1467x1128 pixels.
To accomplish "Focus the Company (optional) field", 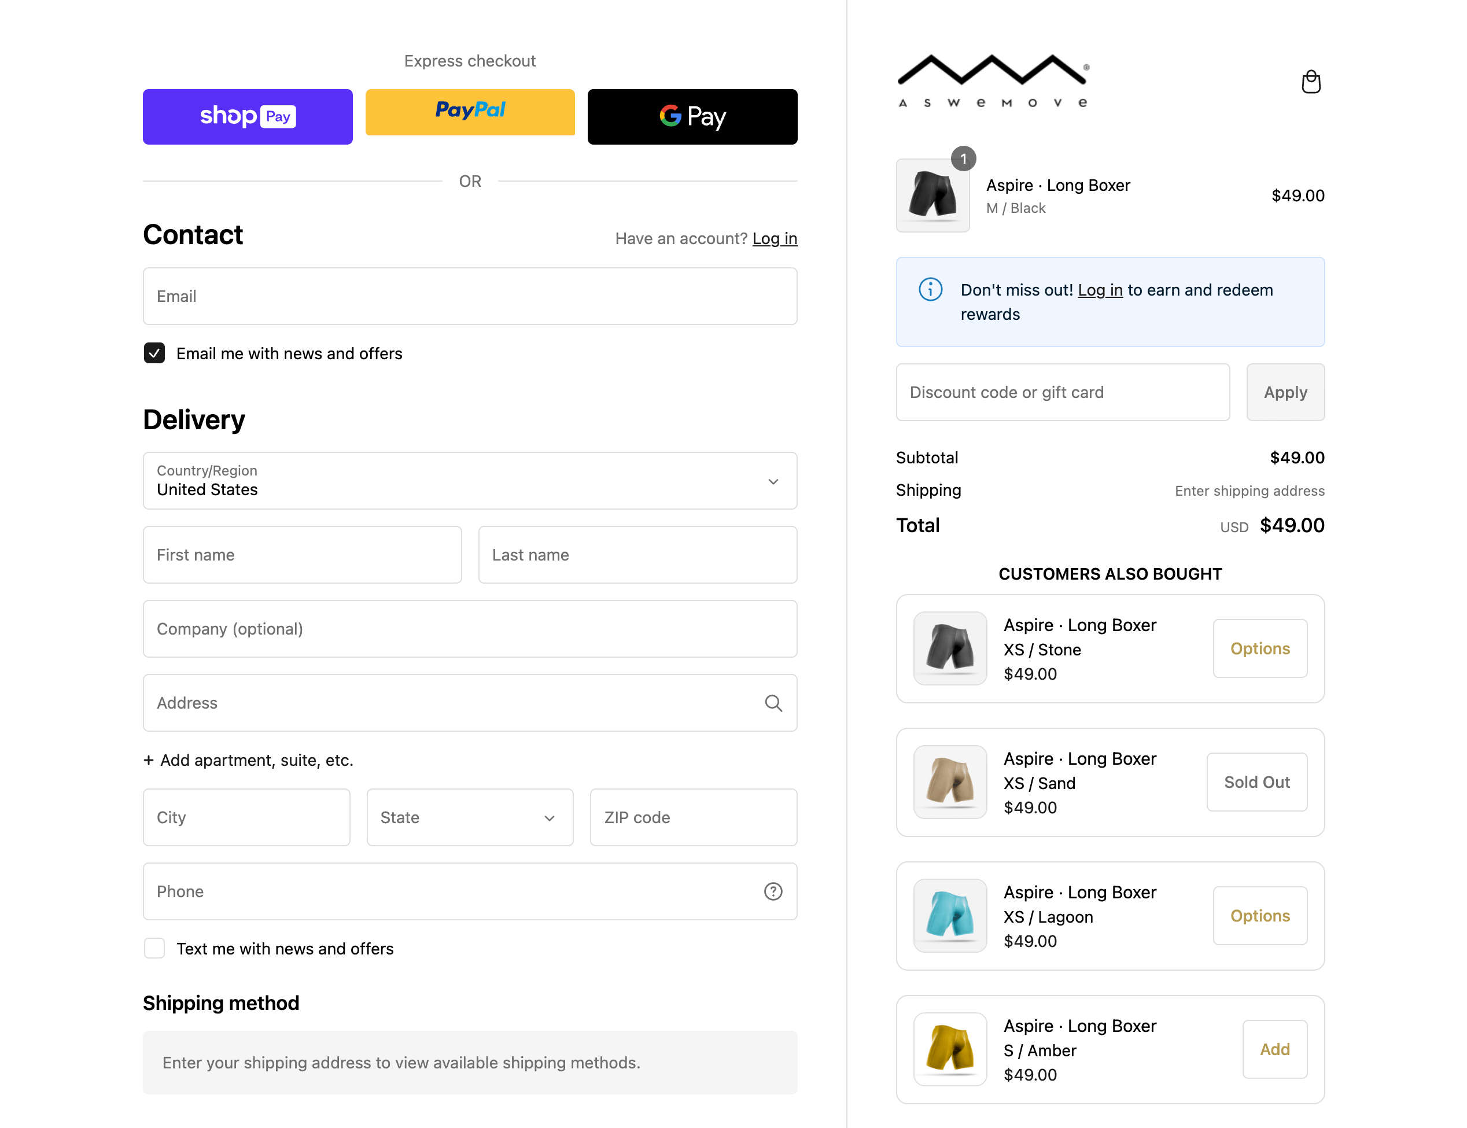I will pos(470,628).
